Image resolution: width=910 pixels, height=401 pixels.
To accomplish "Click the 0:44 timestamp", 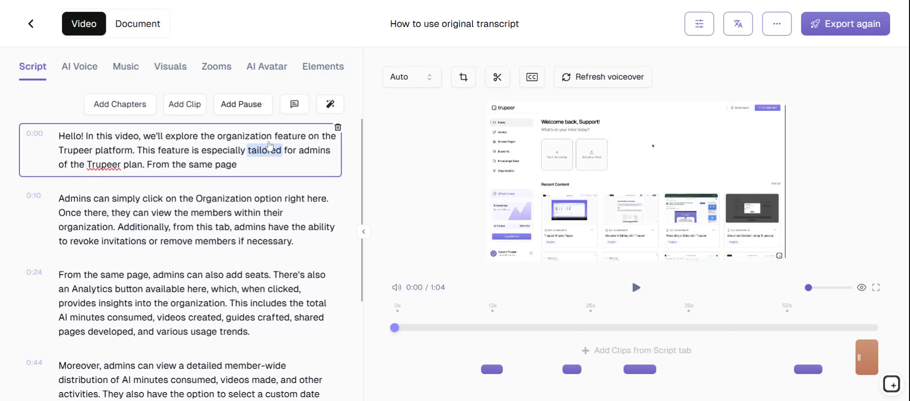I will pyautogui.click(x=34, y=363).
